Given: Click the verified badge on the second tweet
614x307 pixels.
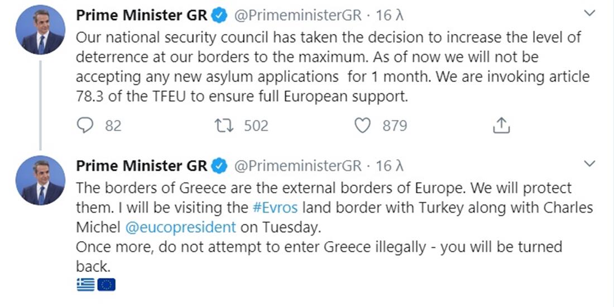Looking at the screenshot, I should pos(220,166).
